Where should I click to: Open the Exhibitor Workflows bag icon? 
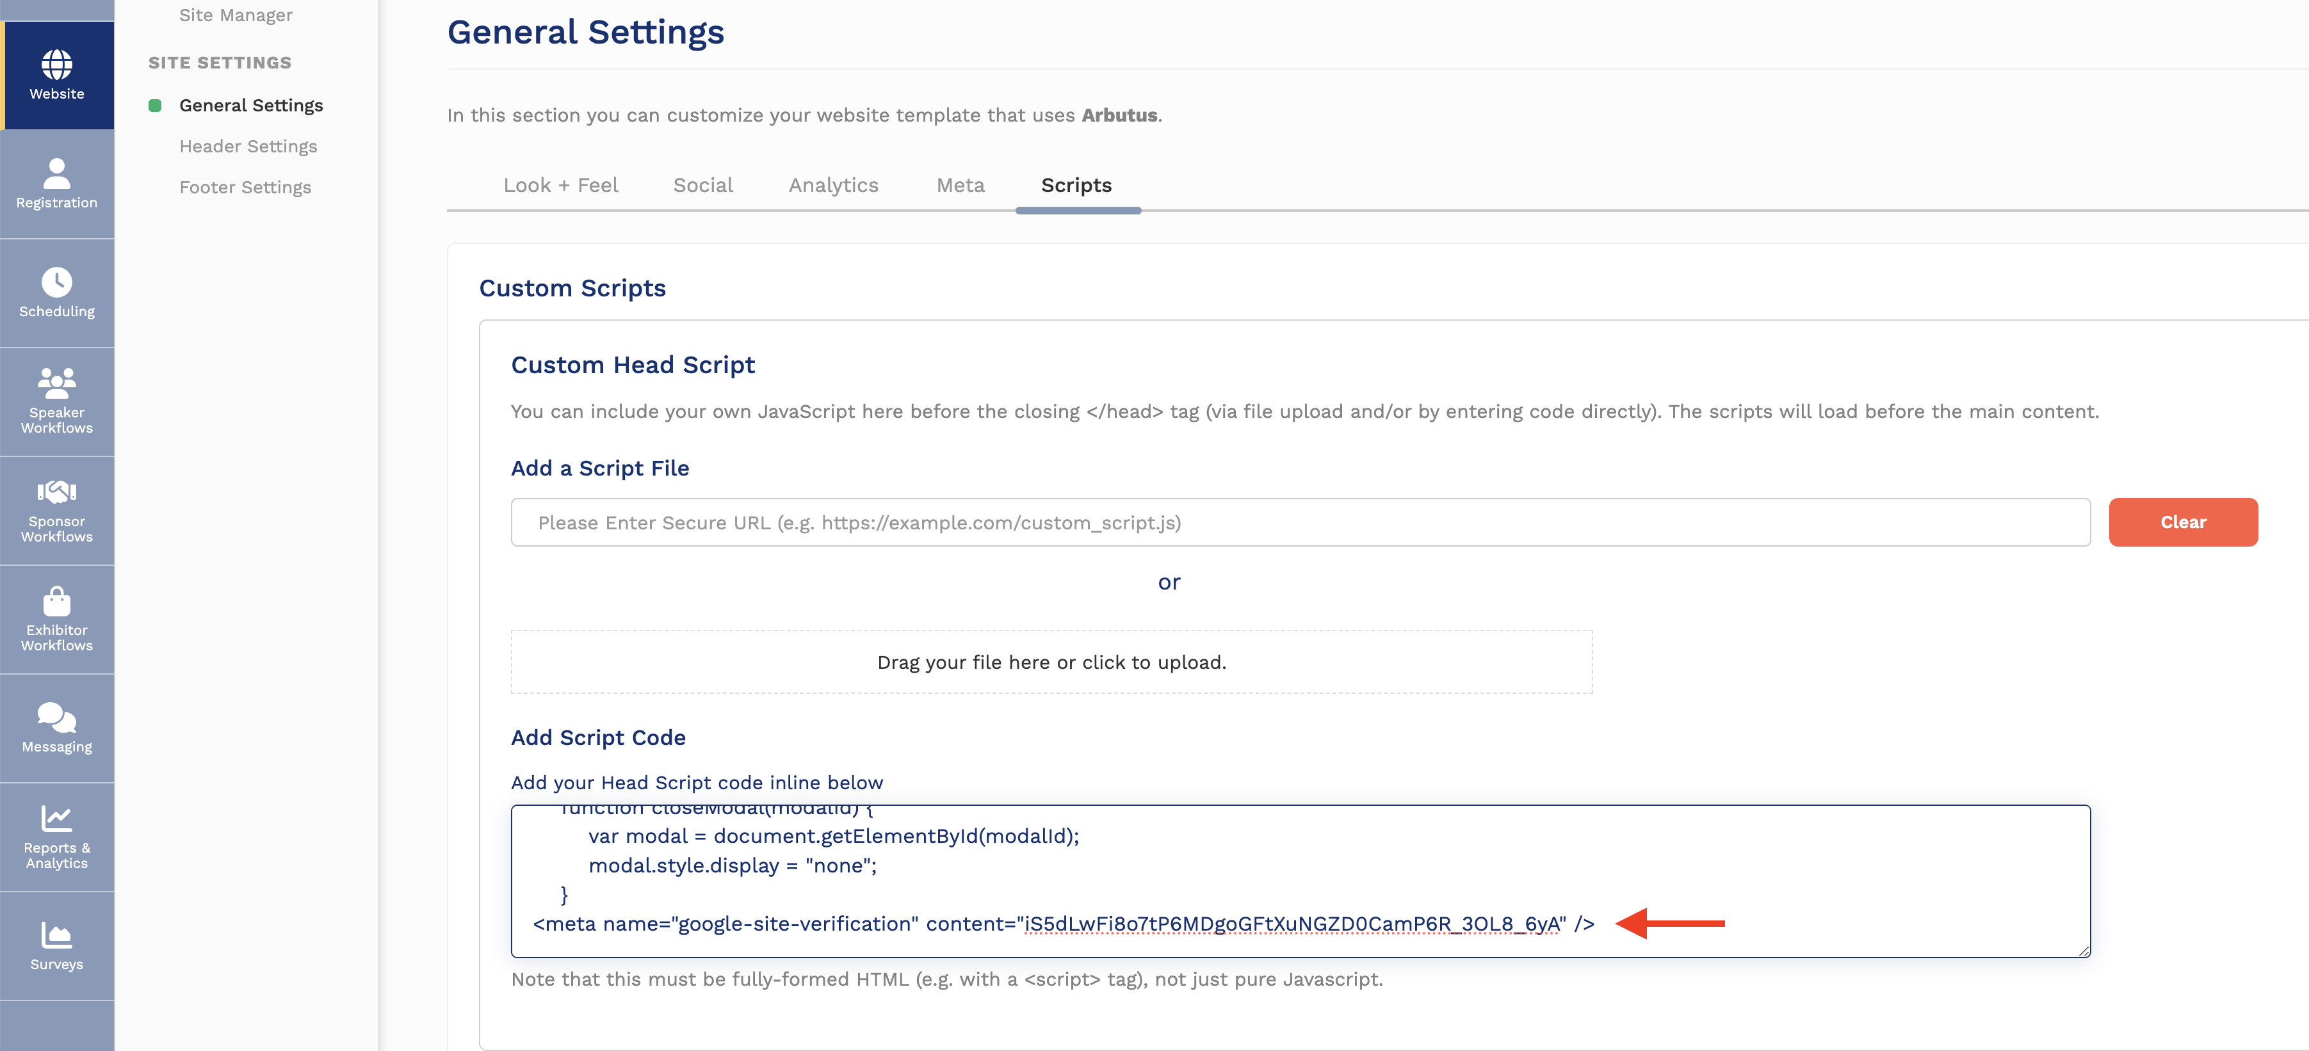(56, 600)
